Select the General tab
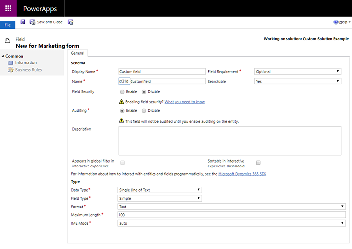The width and height of the screenshot is (352, 249). (x=77, y=53)
